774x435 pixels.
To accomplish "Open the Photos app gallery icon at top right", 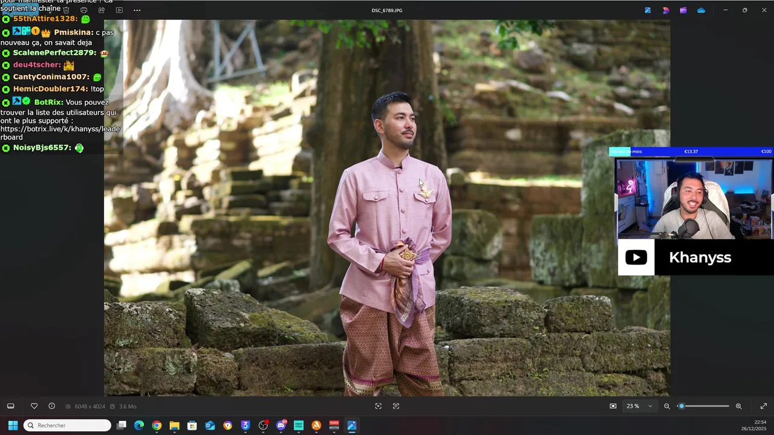I will (x=648, y=10).
